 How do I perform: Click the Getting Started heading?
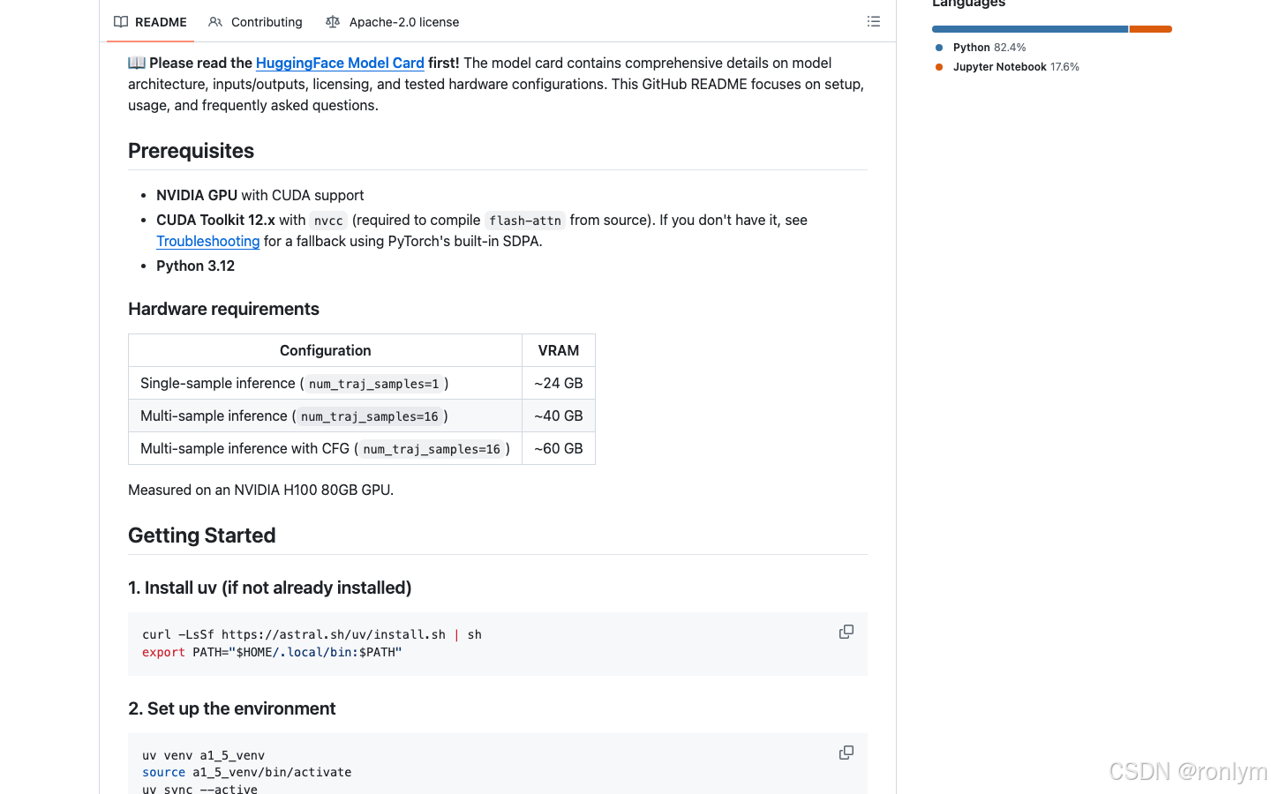point(202,536)
